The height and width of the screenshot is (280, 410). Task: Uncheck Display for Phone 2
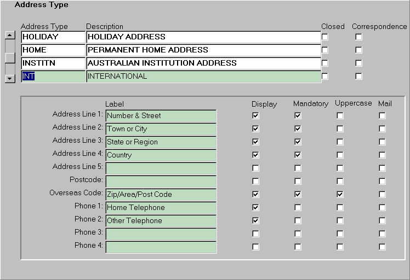click(255, 221)
